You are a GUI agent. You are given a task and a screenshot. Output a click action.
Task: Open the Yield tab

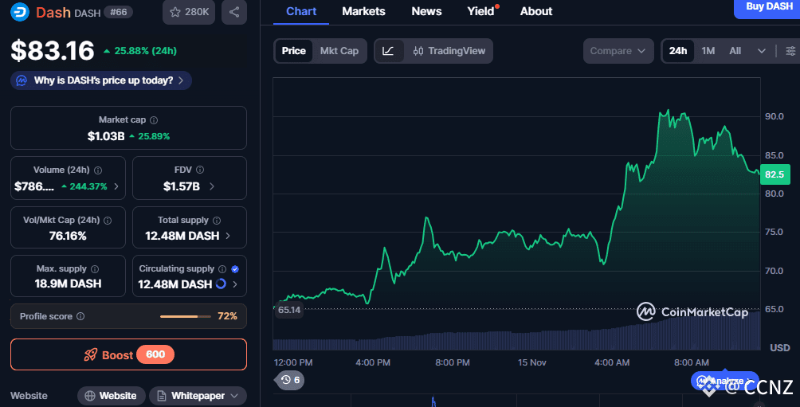(480, 11)
